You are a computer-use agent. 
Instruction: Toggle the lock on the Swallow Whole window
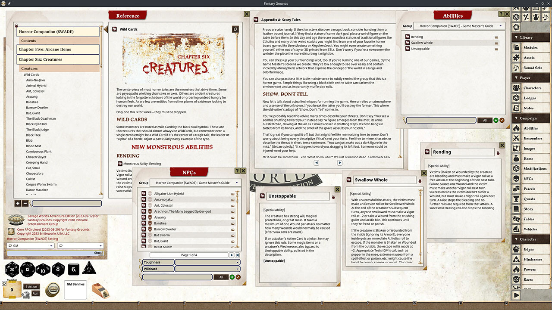click(x=420, y=180)
